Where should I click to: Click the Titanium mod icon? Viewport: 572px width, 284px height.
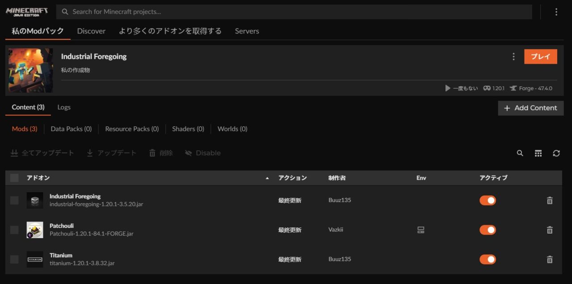35,259
